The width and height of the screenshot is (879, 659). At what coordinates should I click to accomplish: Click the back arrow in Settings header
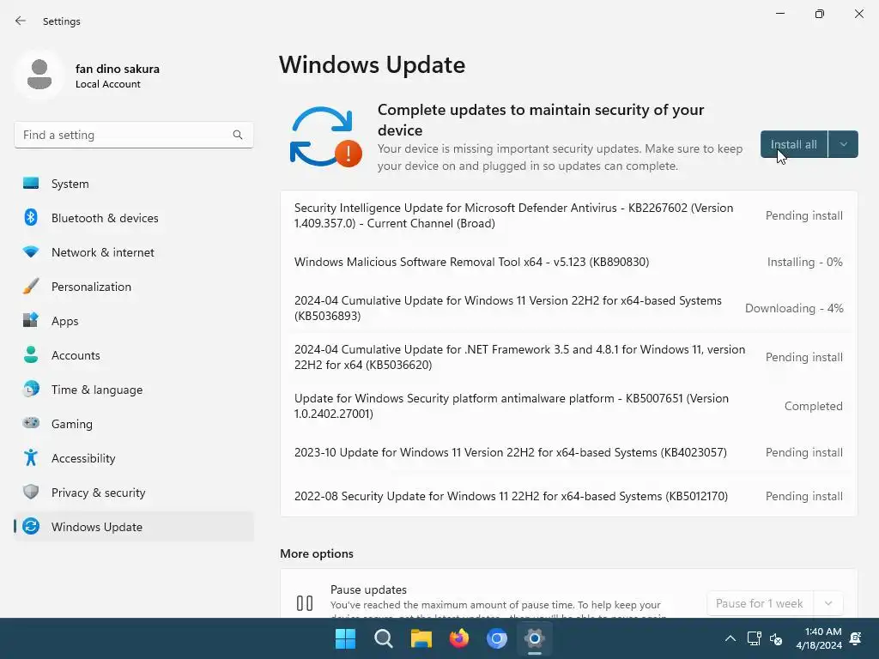coord(21,21)
